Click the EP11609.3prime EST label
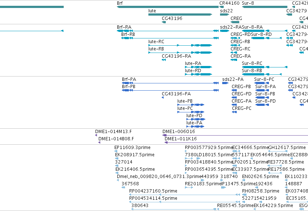 pos(132,148)
